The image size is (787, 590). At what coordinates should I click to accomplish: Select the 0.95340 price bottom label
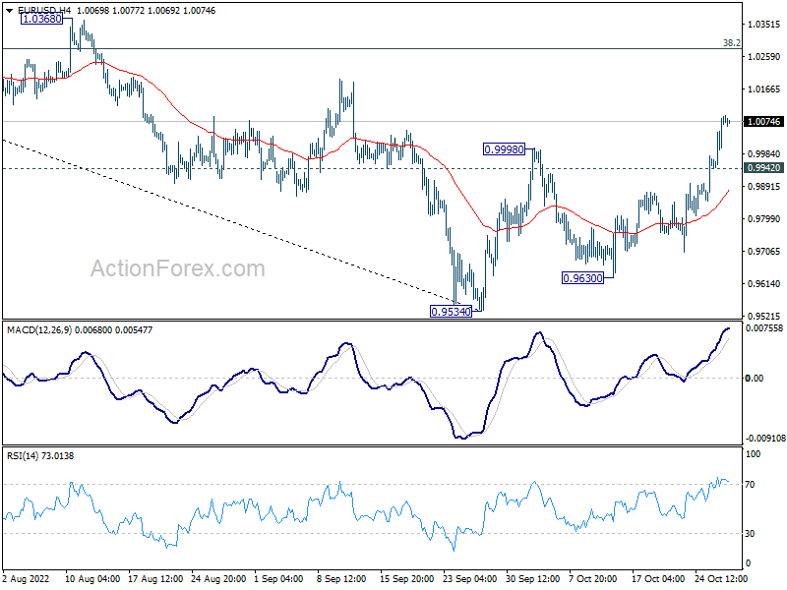coord(452,312)
